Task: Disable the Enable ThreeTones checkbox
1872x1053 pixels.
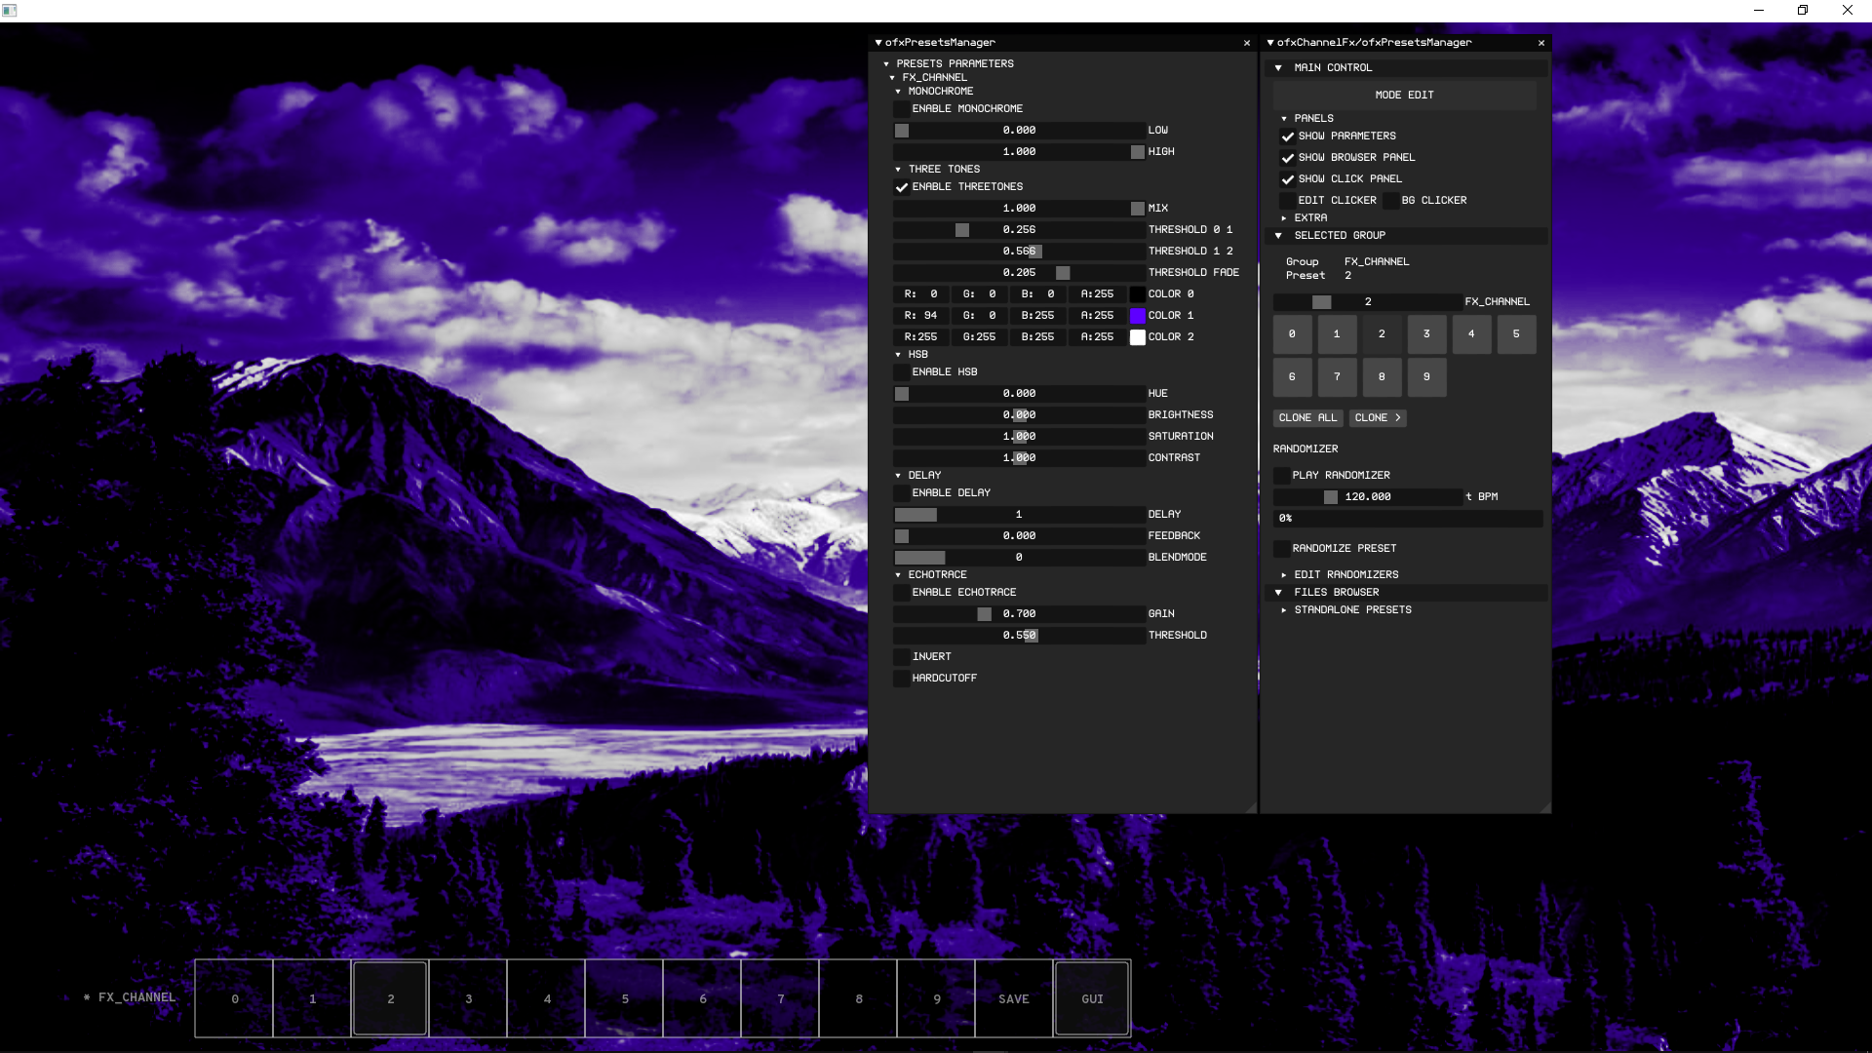Action: (902, 187)
